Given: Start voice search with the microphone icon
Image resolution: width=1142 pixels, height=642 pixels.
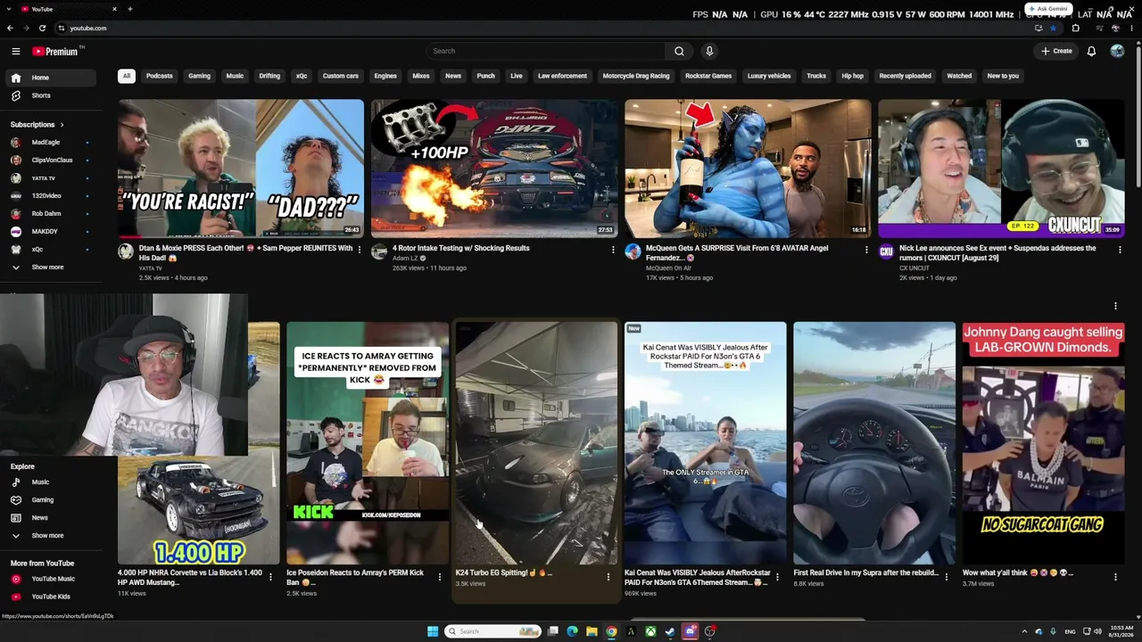Looking at the screenshot, I should [x=709, y=51].
